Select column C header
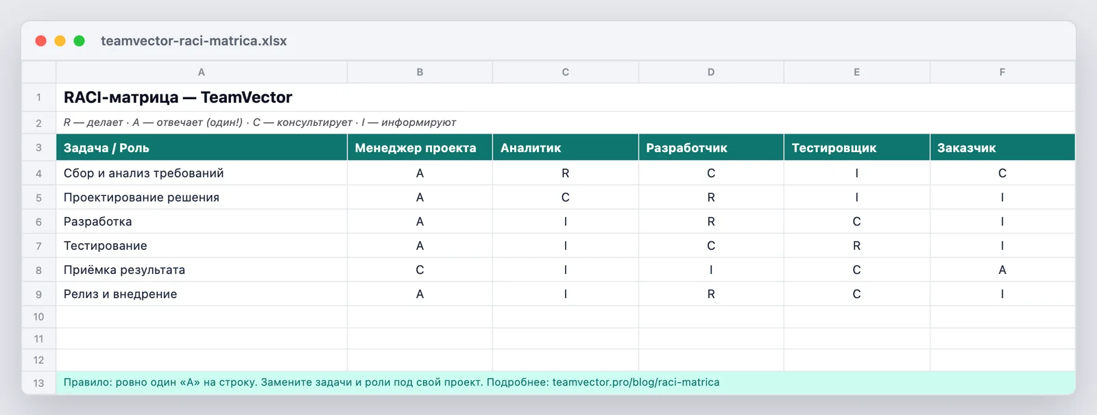The height and width of the screenshot is (415, 1097). point(566,72)
